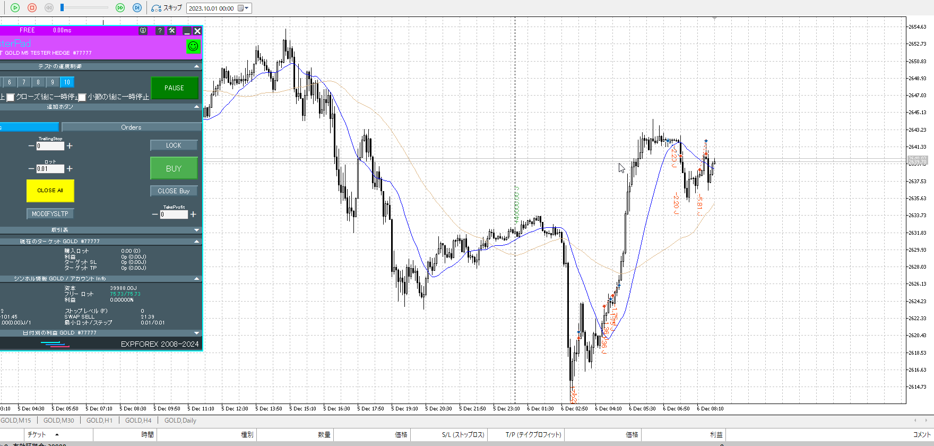
Task: Click the blue step-forward button
Action: 137,8
